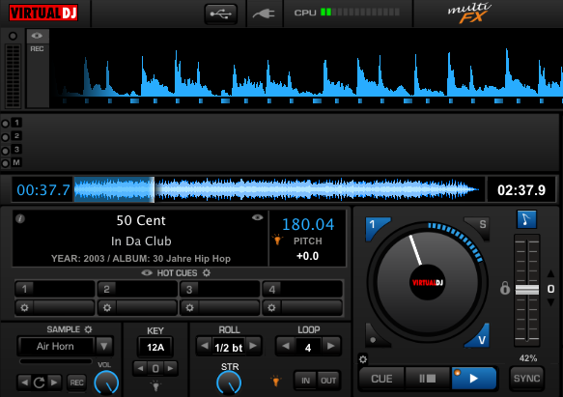Screen dimensions: 563x397
Task: Click the 180.04 BPM value
Action: pos(308,224)
